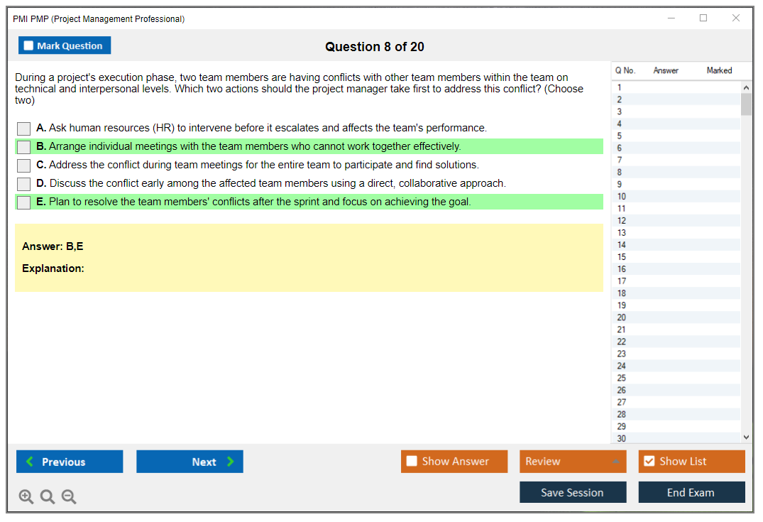Toggle the Mark Question checkbox
Viewport: 763px width, 522px height.
(x=29, y=45)
